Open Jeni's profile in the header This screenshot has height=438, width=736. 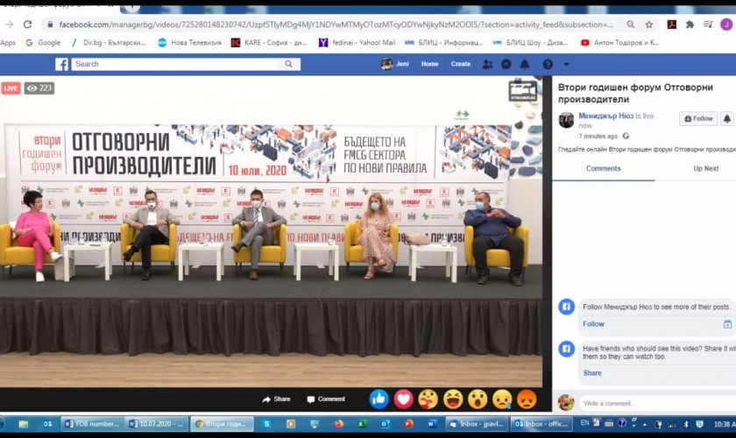[395, 64]
